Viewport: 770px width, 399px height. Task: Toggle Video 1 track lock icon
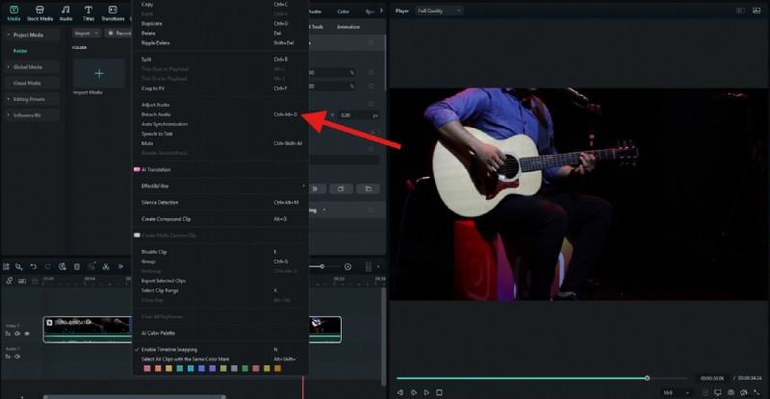(8, 334)
